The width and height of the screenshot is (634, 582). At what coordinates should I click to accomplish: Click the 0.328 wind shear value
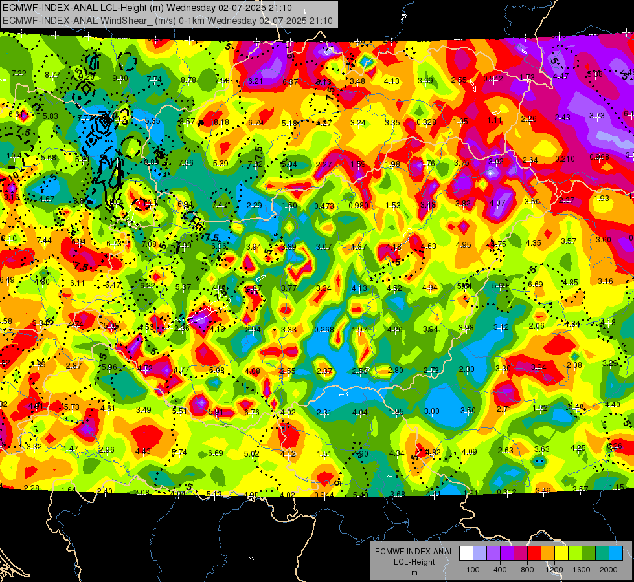click(426, 122)
